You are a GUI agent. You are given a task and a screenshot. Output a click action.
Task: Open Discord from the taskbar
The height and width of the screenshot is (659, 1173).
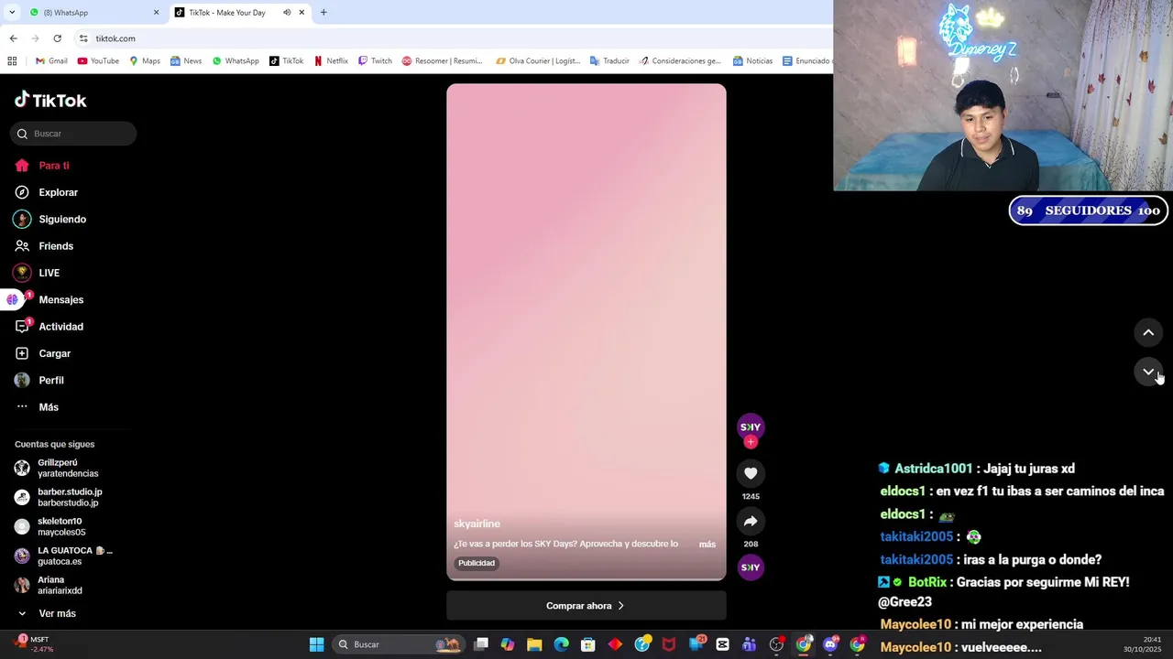click(830, 644)
